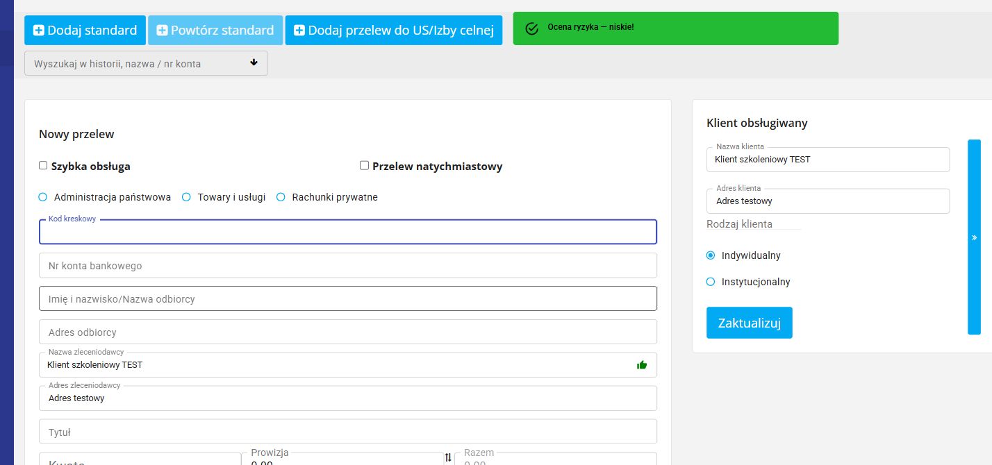The width and height of the screenshot is (992, 465).
Task: Click the Imię i nazwisko/Nazwa odbiorcy field
Action: pyautogui.click(x=348, y=298)
